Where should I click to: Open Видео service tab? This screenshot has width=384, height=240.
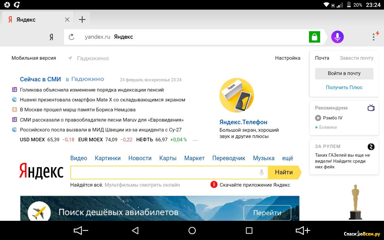[79, 158]
